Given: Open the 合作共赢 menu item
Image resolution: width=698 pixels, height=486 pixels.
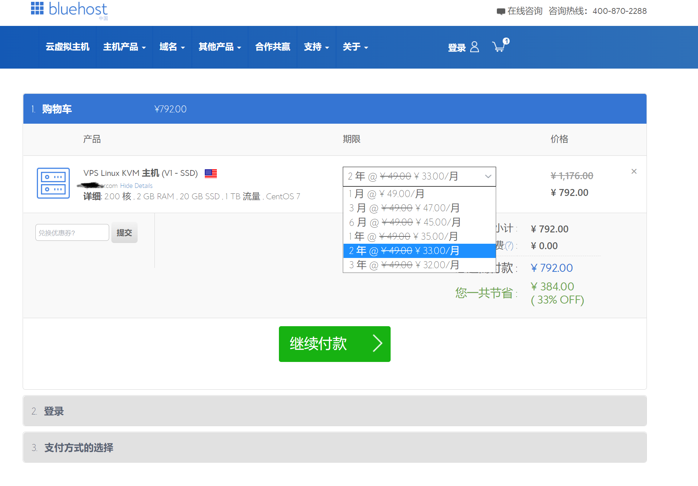Looking at the screenshot, I should [273, 47].
